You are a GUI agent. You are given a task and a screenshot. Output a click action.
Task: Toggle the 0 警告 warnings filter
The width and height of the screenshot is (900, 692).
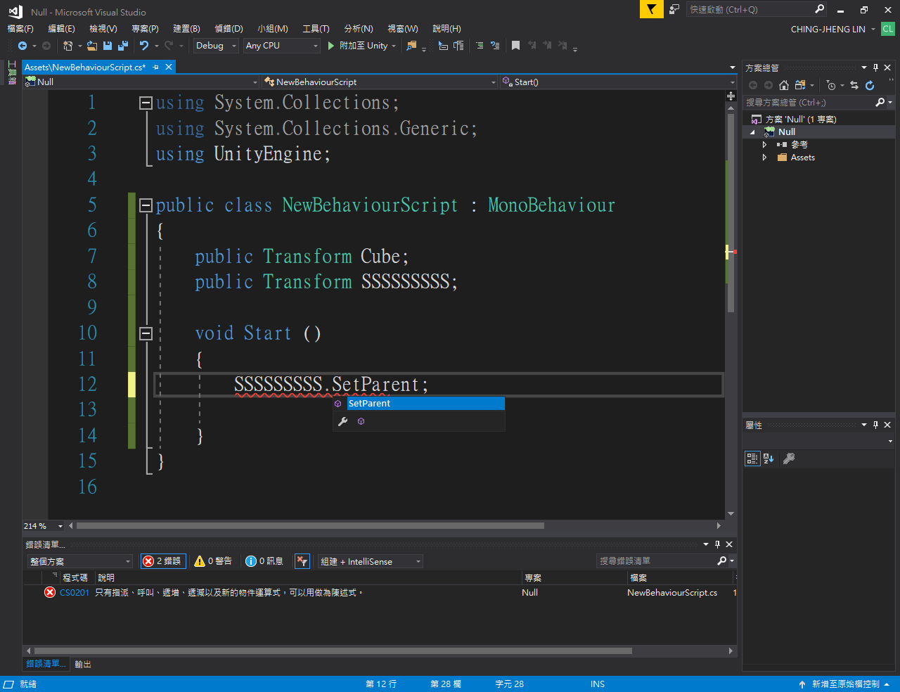pos(213,561)
